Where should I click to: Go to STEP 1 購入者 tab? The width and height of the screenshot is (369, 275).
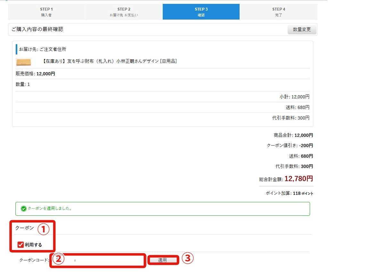[x=46, y=12]
